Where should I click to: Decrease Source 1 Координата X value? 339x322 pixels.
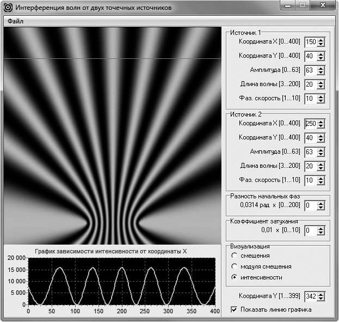coord(321,44)
